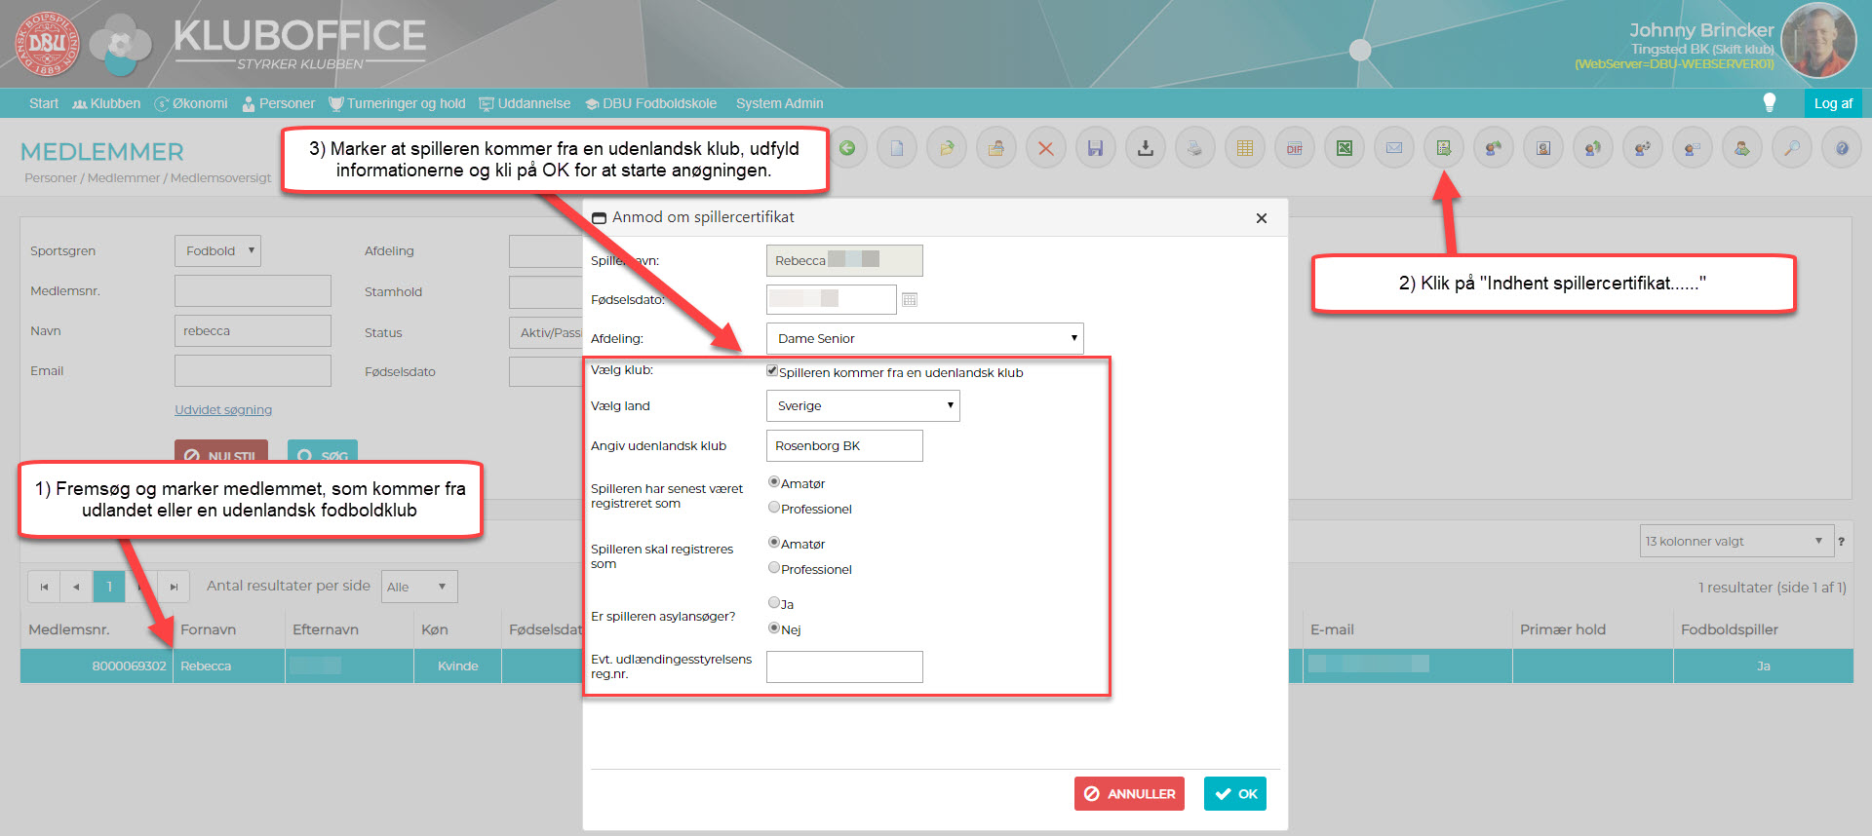1872x836 pixels.
Task: Click the Indhent spillercertifikat toolbar icon
Action: click(x=1444, y=148)
